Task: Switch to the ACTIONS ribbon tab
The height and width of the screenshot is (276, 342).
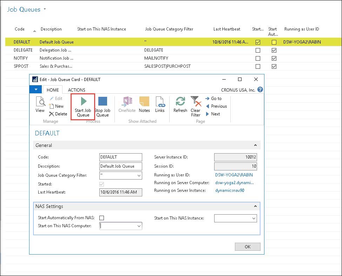Action: click(77, 90)
